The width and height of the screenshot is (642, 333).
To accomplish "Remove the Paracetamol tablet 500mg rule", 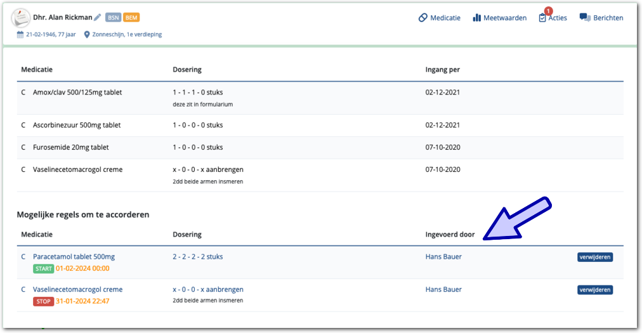I will [594, 257].
